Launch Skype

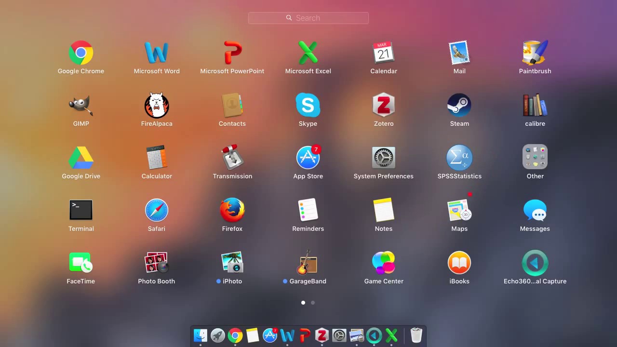click(308, 106)
